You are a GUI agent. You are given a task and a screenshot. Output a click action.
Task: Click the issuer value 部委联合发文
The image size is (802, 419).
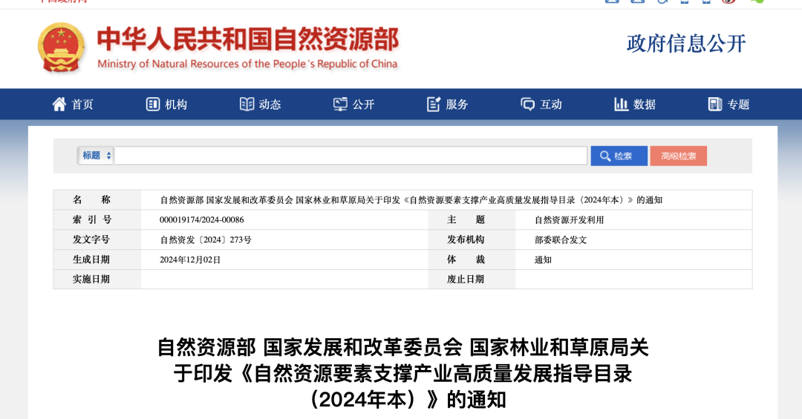tap(561, 240)
